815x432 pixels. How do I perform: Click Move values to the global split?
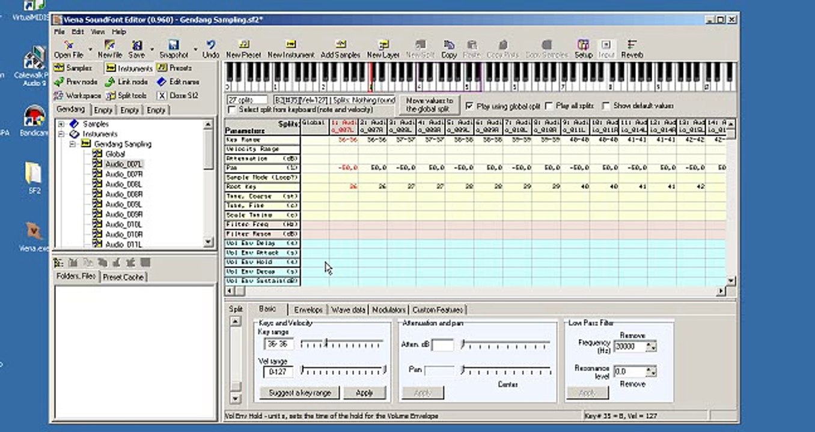[429, 105]
